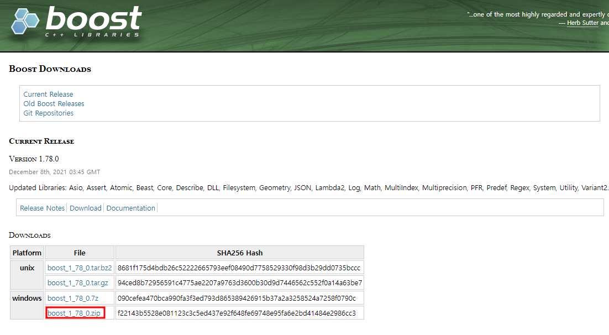
Task: Open Old Boost Releases link
Action: tap(54, 104)
